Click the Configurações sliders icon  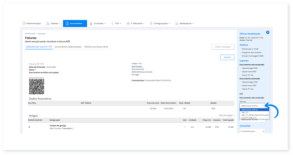point(151,23)
